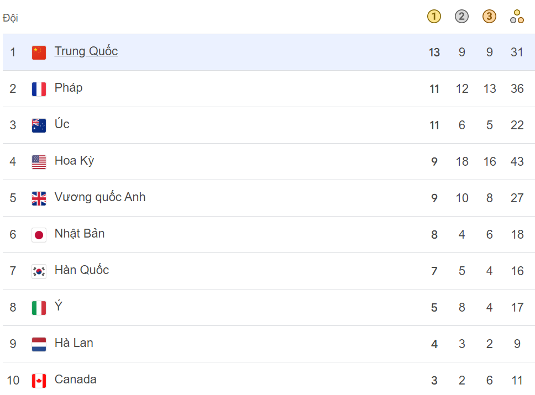Click the Vương quốc Anh team name

pyautogui.click(x=99, y=197)
